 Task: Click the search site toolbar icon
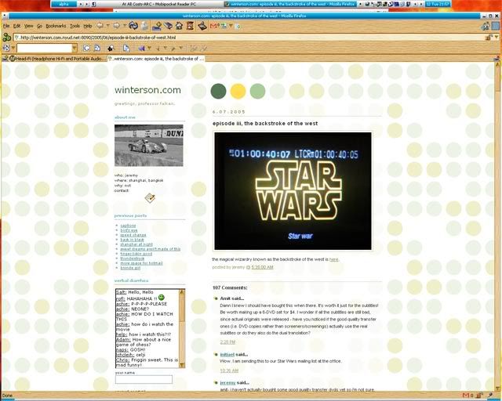(x=97, y=49)
